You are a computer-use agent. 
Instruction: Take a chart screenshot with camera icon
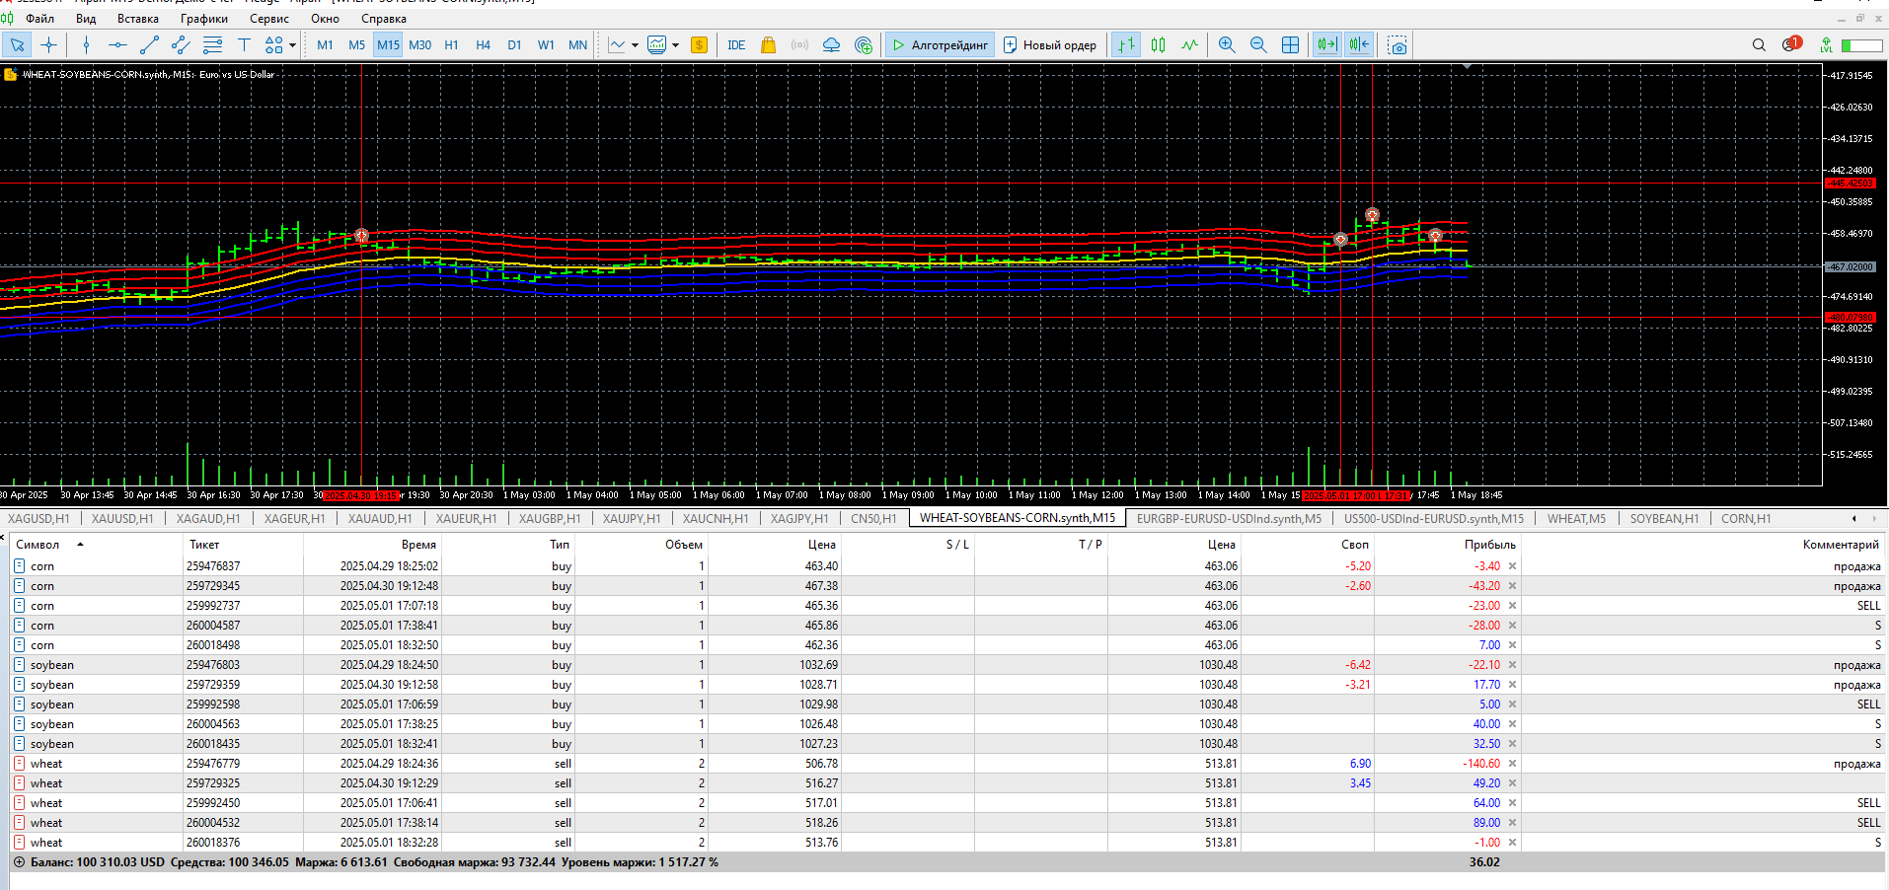point(1397,44)
